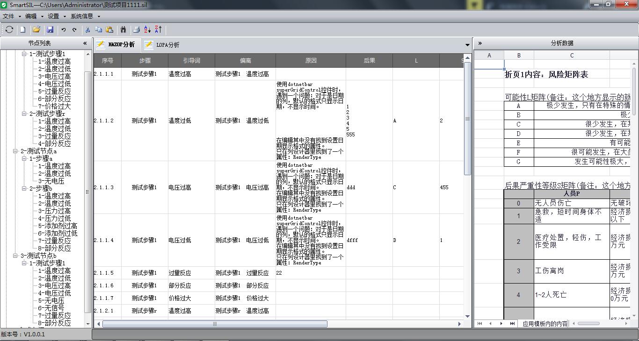Image resolution: width=639 pixels, height=341 pixels.
Task: Sort ascending with the A-Z icon
Action: [147, 29]
